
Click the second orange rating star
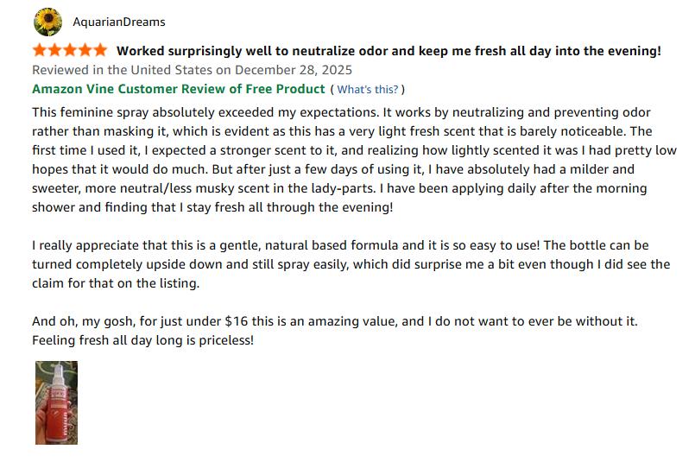pyautogui.click(x=54, y=50)
